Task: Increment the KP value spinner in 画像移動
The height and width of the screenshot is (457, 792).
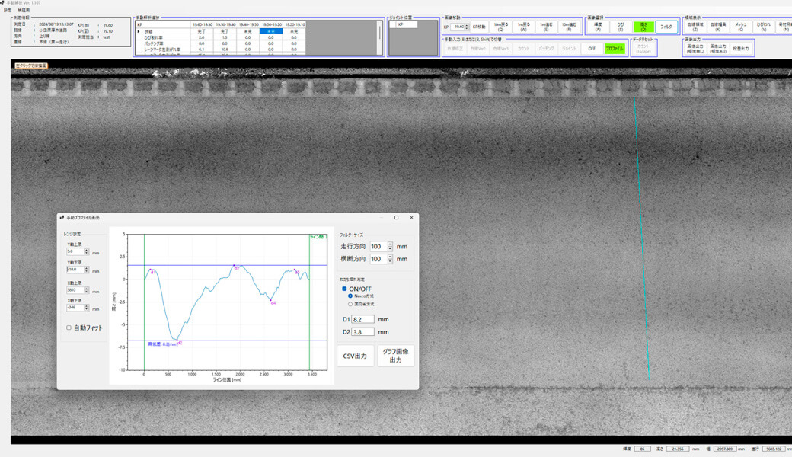Action: coord(467,25)
